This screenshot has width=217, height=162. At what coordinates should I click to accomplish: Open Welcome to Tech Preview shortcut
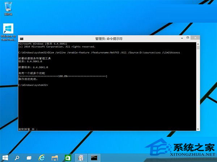pos(8,32)
